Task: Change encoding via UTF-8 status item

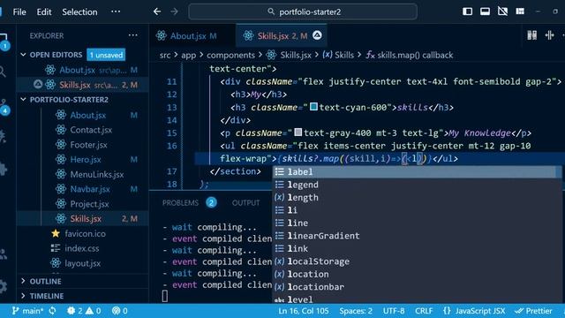Action: click(x=394, y=311)
